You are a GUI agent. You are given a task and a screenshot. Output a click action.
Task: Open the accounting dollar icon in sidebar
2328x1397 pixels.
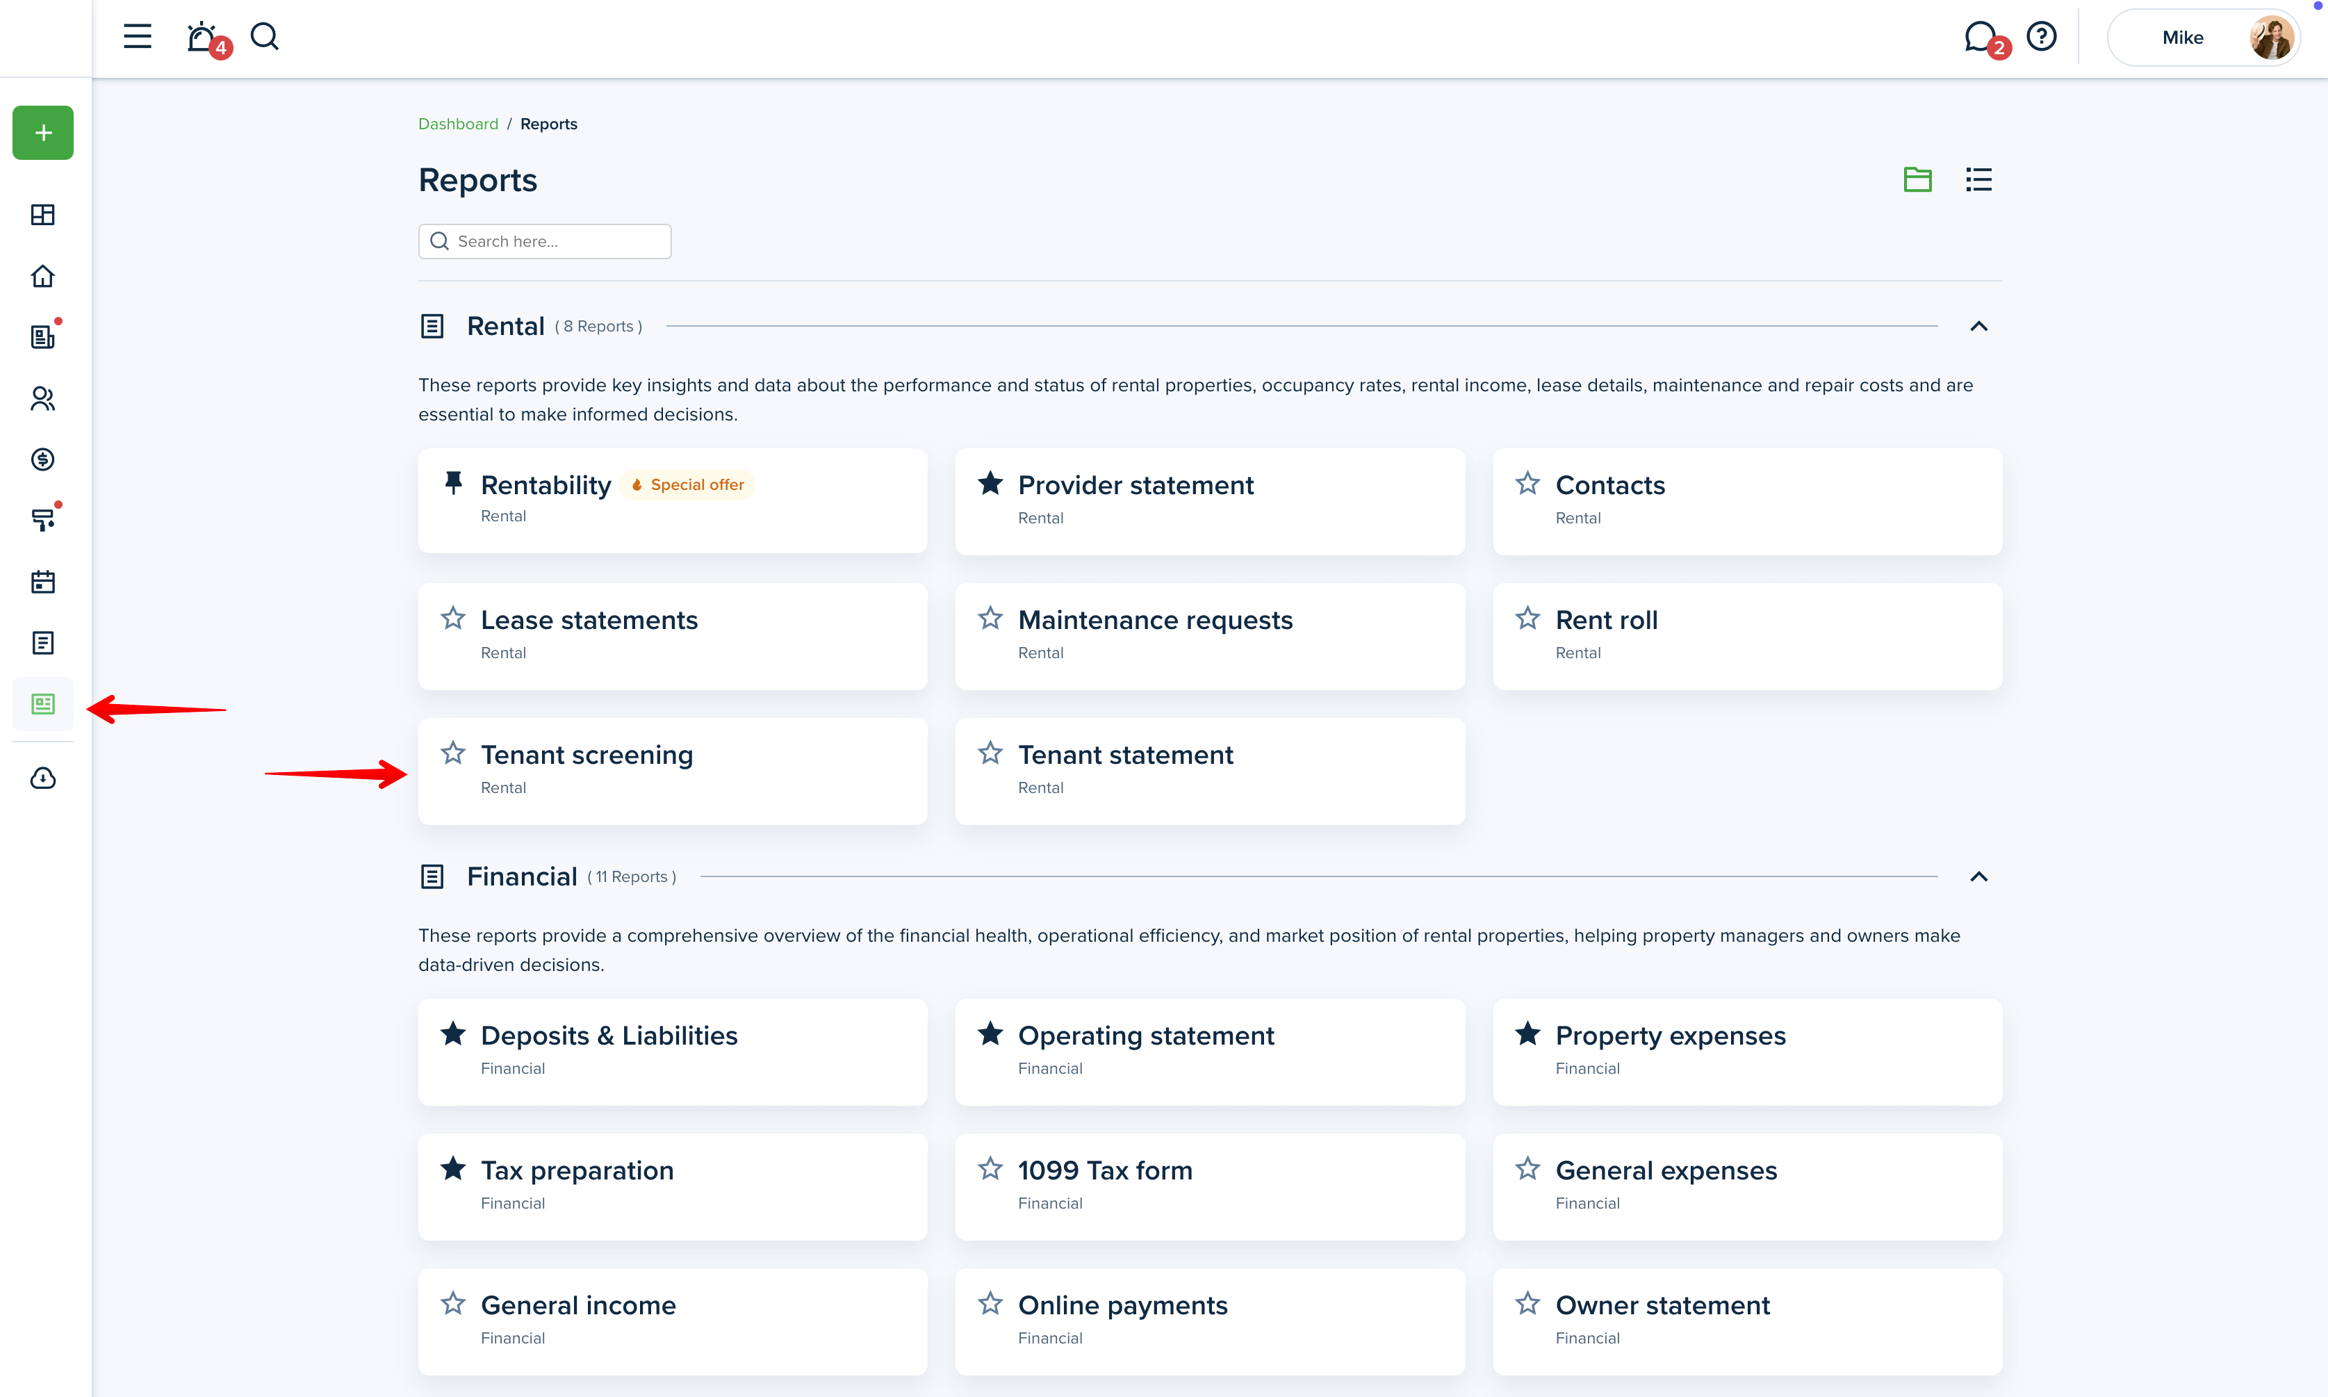[x=43, y=459]
